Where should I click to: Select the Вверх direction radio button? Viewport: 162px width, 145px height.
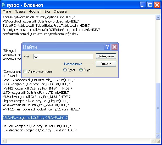(x=65, y=70)
